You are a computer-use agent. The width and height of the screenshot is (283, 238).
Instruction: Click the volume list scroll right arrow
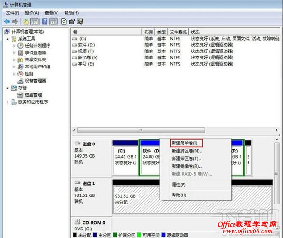point(277,130)
